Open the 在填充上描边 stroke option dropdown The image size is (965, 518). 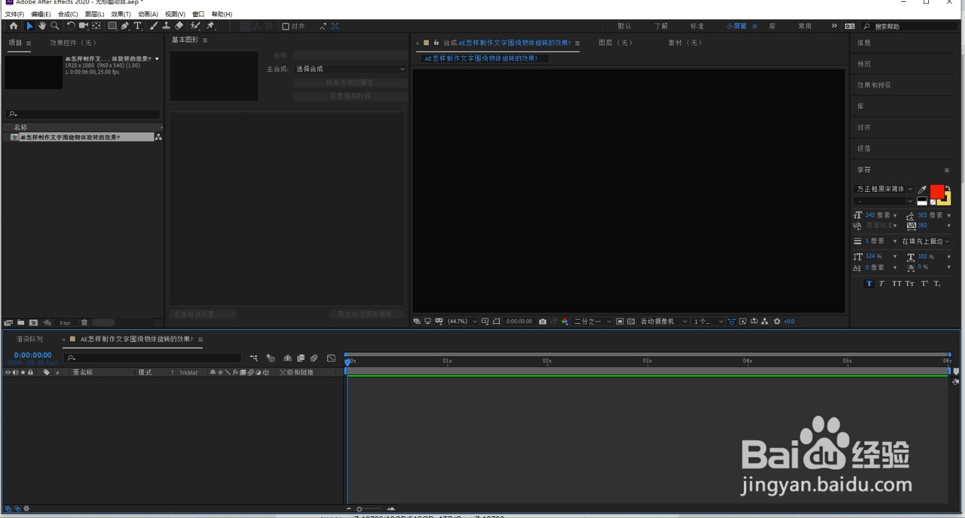click(x=926, y=241)
